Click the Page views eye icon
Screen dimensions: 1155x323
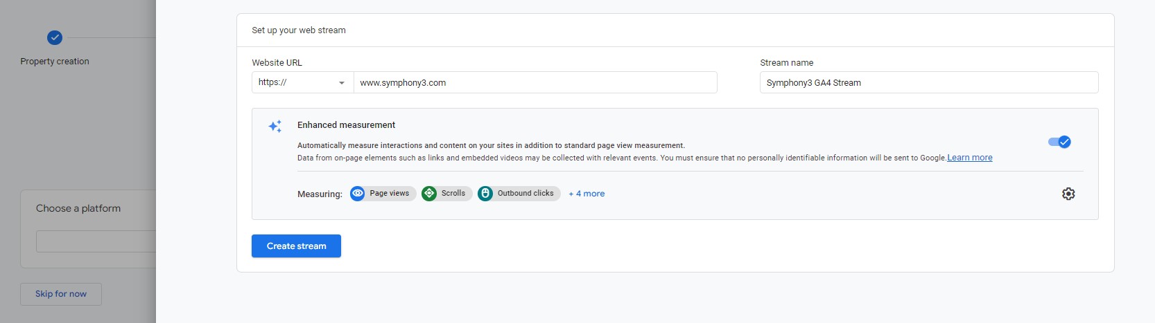point(358,194)
